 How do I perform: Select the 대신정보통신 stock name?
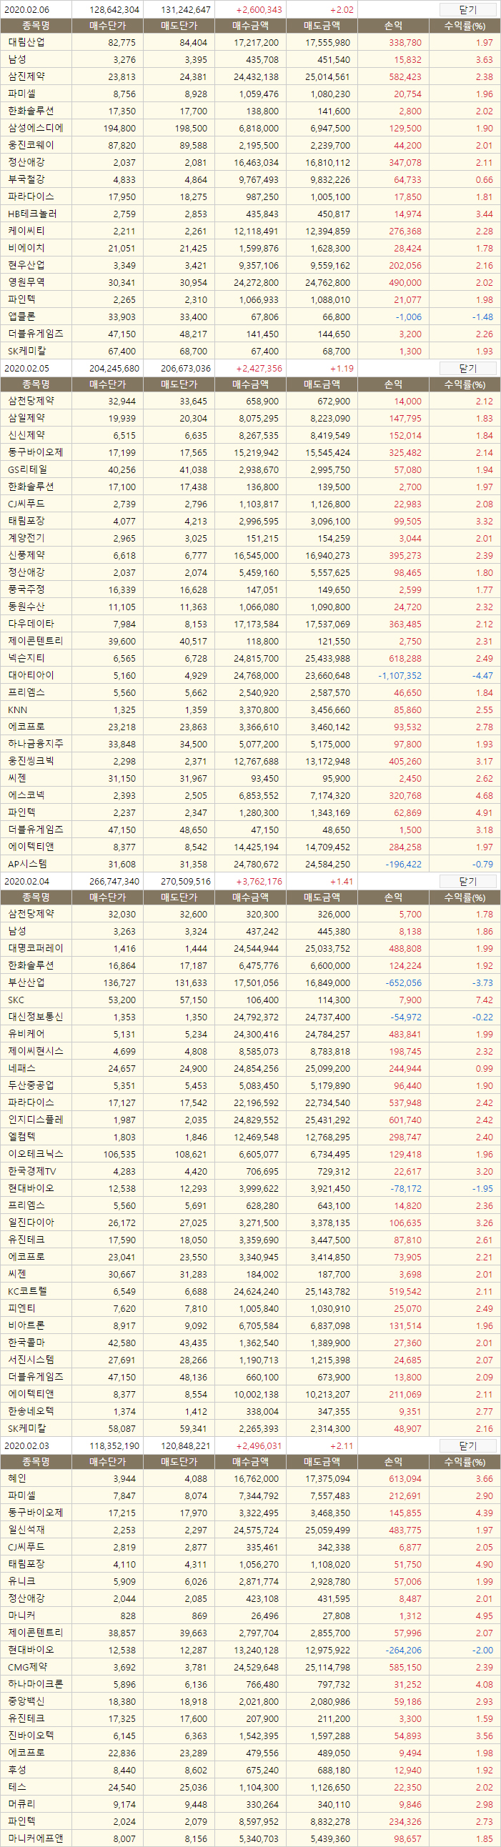click(35, 1017)
